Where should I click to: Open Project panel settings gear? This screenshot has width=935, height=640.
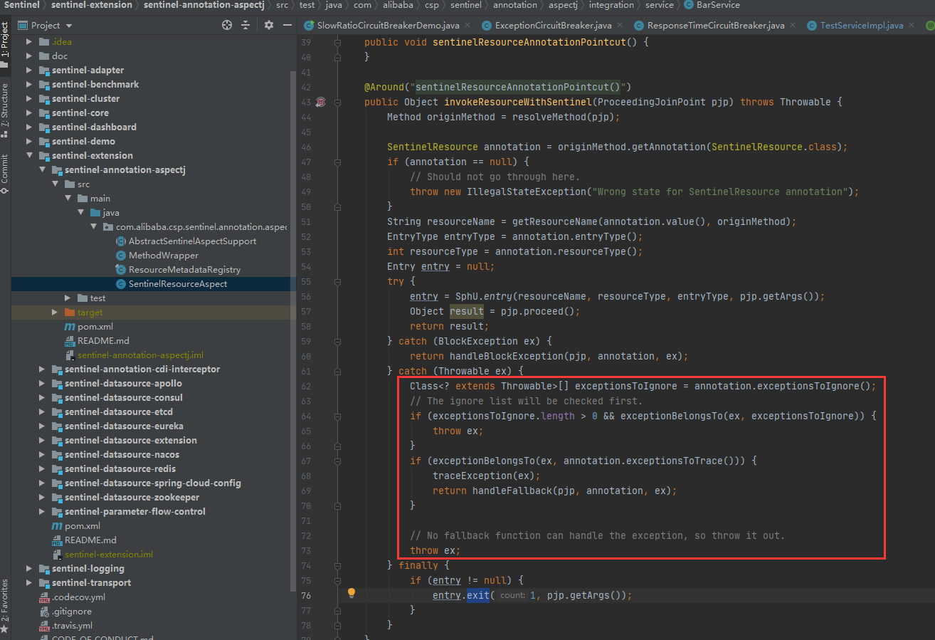[269, 25]
